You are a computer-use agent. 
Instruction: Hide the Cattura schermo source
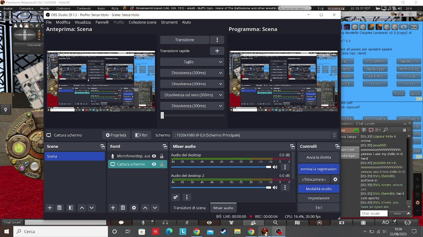point(154,164)
